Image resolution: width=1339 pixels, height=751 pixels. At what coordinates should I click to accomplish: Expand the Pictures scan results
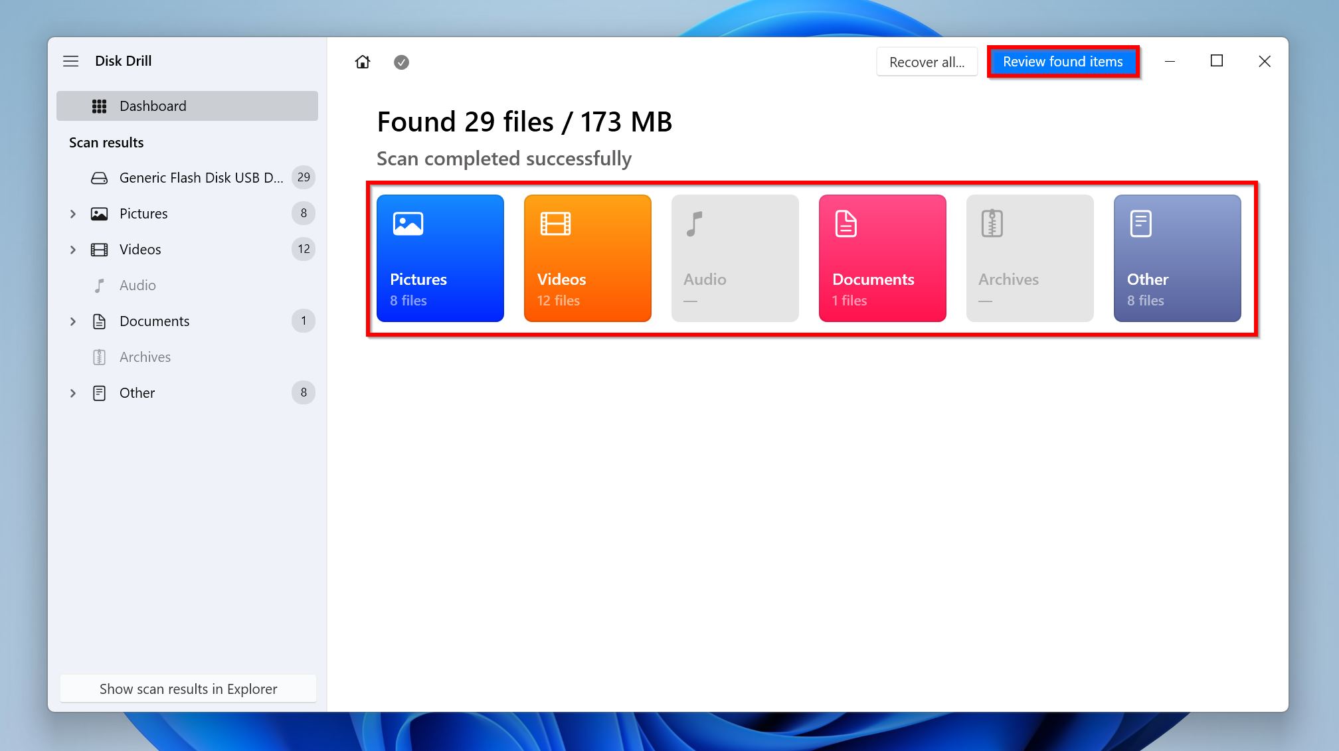[72, 212]
